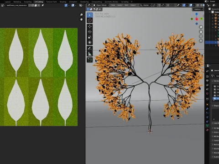Switch to the Layout workspace tab
This screenshot has height=164, width=219.
coord(8,2)
